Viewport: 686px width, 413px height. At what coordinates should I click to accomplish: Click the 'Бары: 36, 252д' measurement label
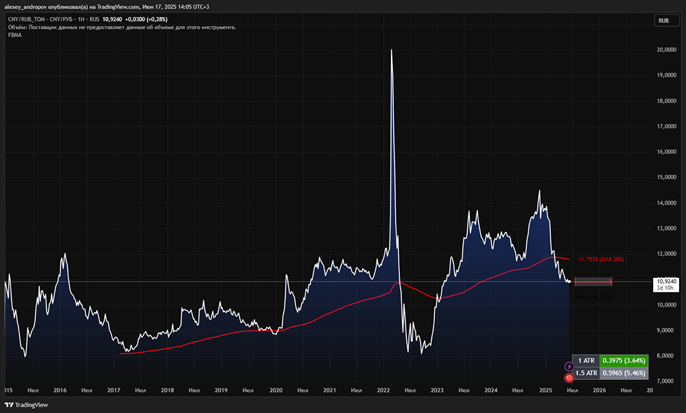[x=593, y=296]
